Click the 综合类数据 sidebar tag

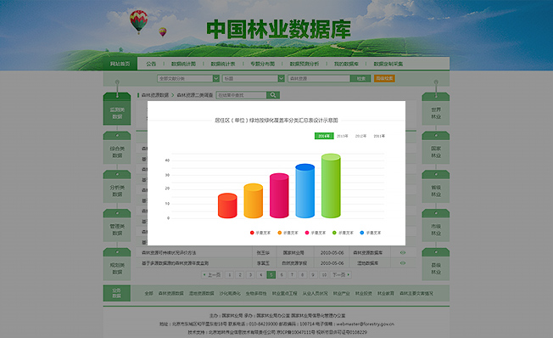117,148
